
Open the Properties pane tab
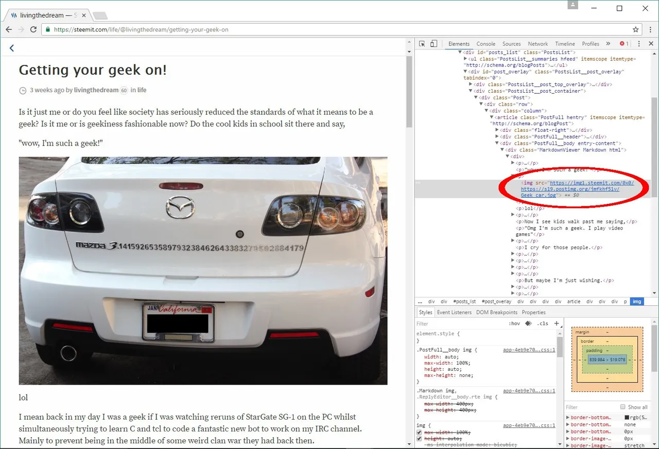pyautogui.click(x=533, y=313)
